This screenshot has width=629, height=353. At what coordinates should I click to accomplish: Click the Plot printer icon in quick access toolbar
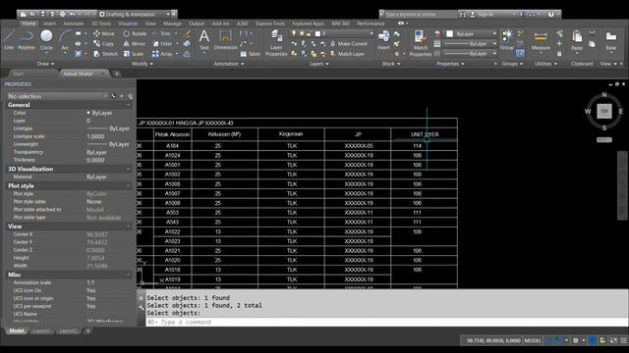62,14
